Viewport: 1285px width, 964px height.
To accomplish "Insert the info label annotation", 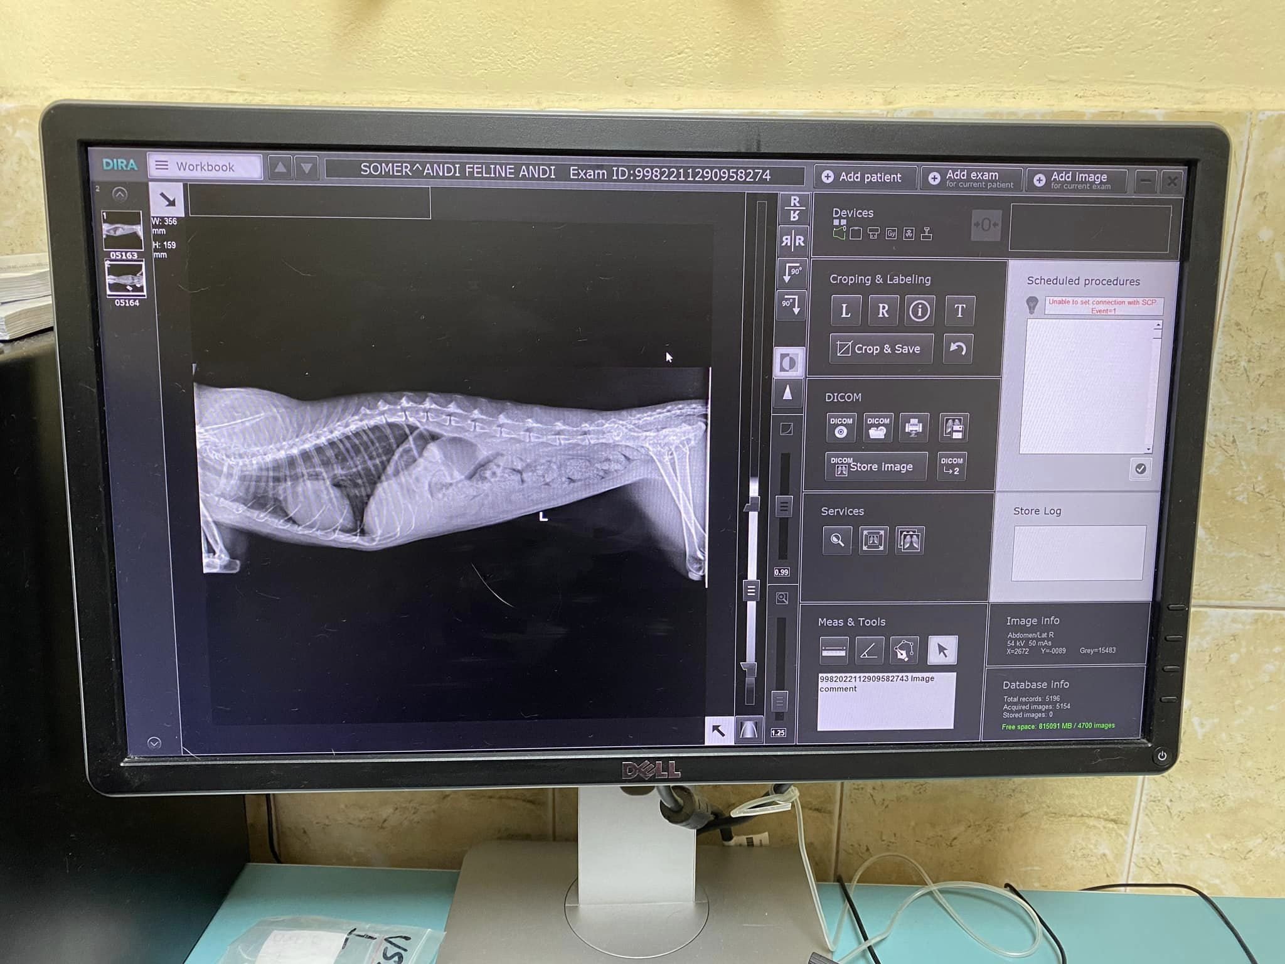I will (920, 311).
